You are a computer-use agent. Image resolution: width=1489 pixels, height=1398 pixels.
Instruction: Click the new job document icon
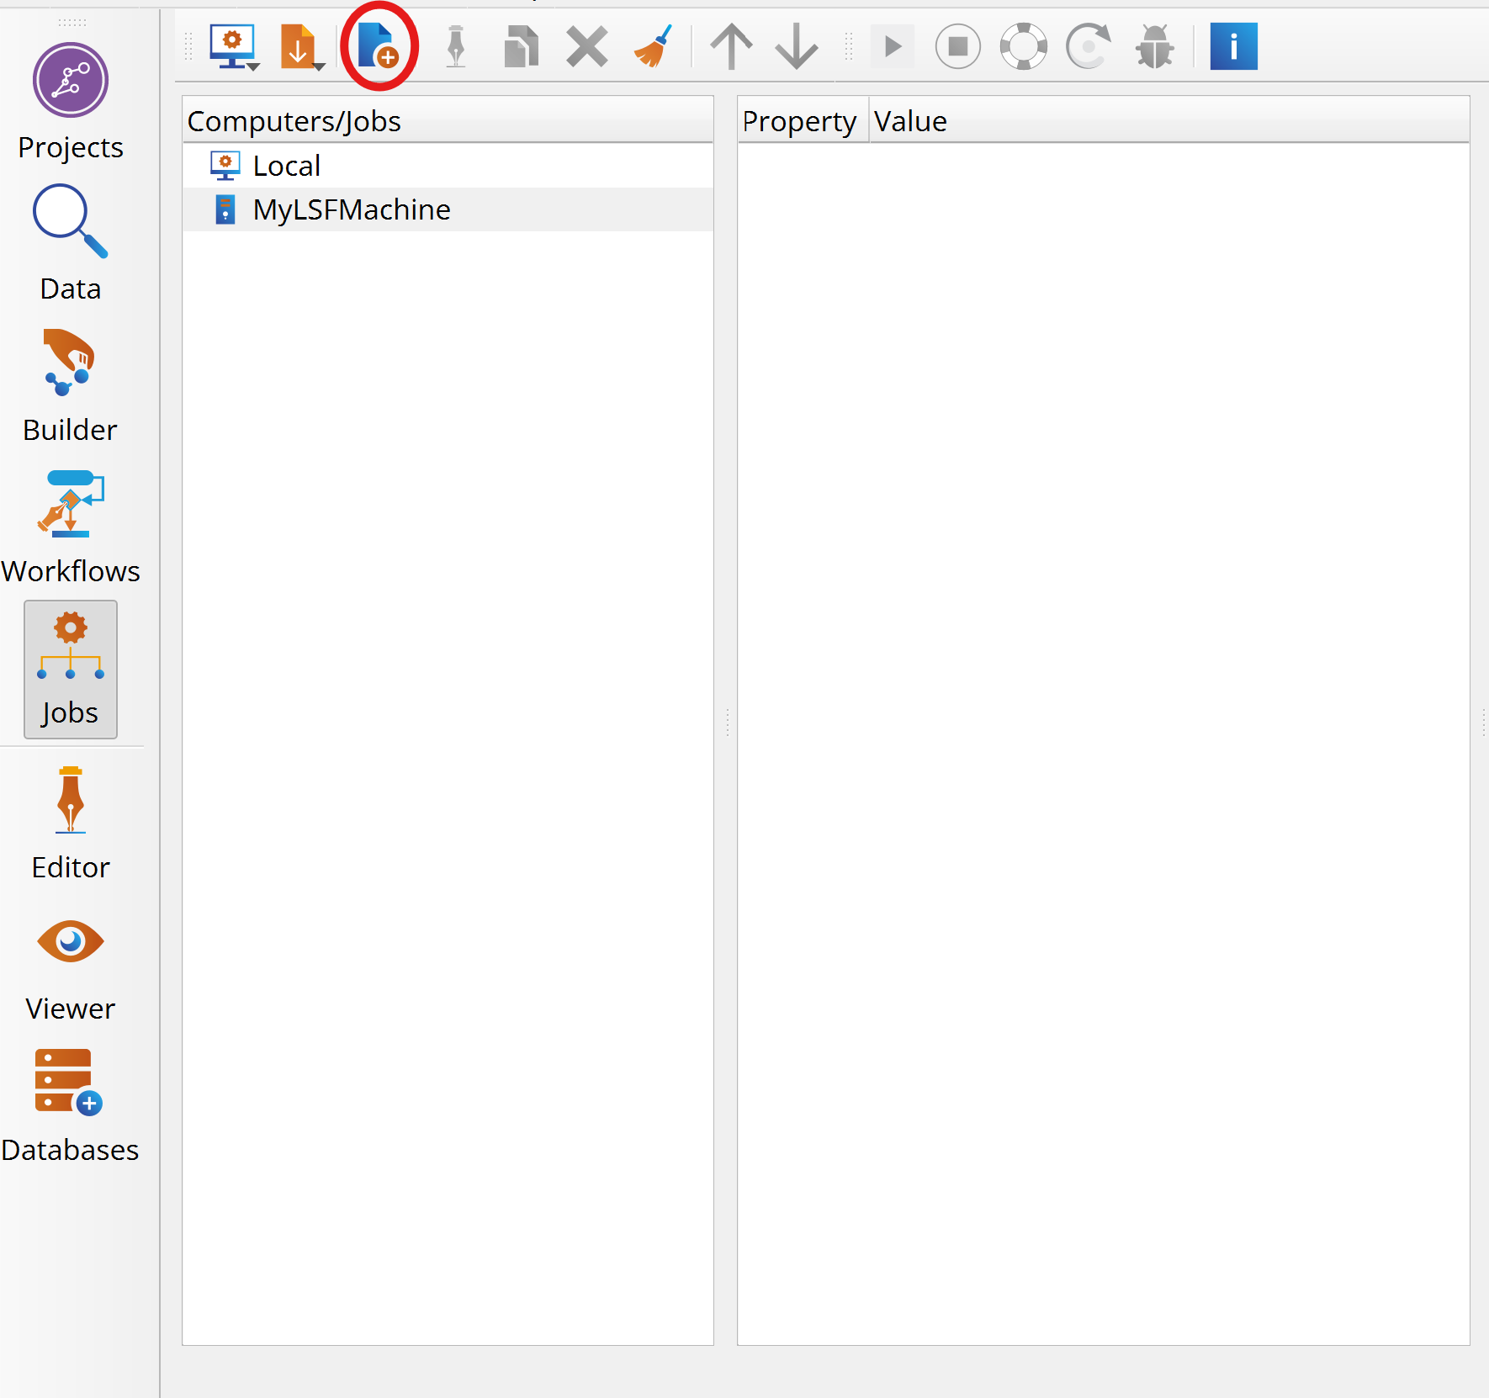pos(377,45)
